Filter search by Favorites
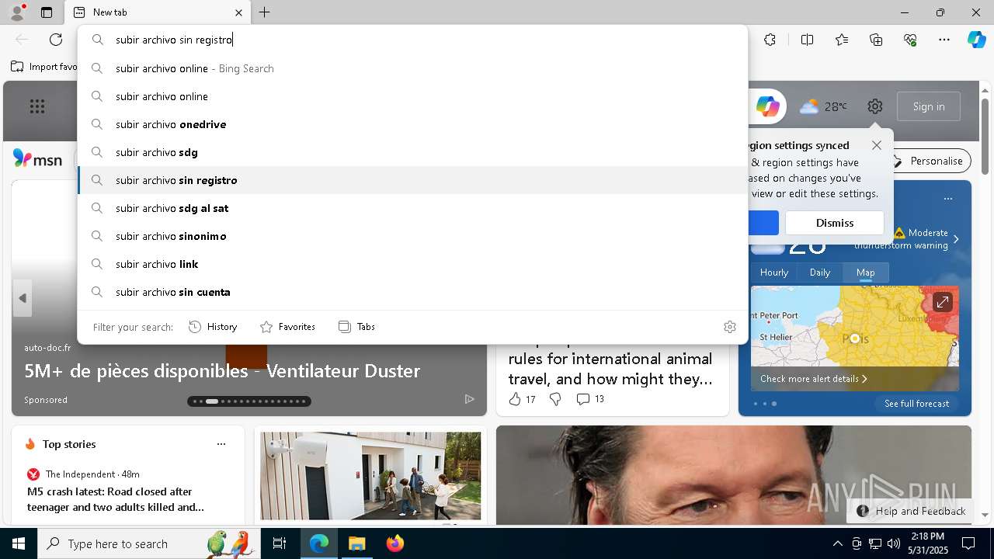 [287, 327]
